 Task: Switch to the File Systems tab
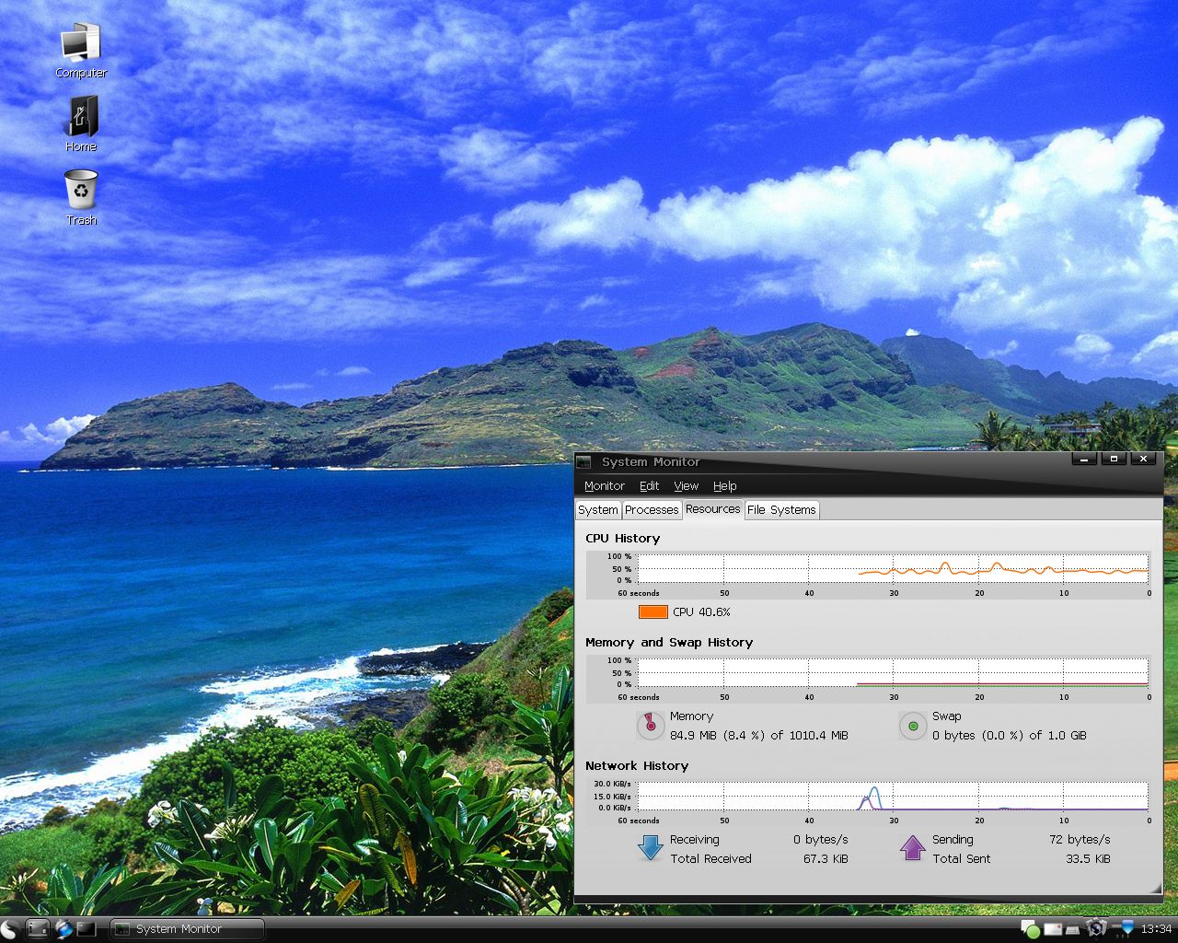tap(781, 509)
